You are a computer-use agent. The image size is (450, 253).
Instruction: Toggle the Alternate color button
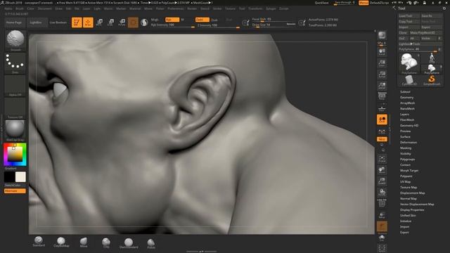click(x=15, y=191)
